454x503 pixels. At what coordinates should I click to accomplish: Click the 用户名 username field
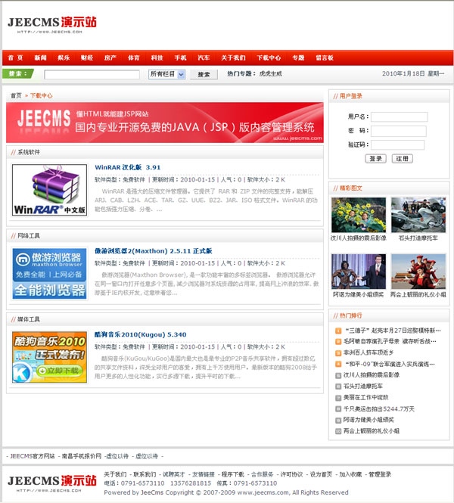tap(399, 116)
